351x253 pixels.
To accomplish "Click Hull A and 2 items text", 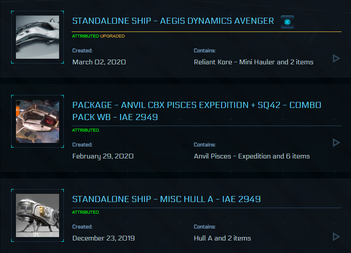I will pos(223,238).
